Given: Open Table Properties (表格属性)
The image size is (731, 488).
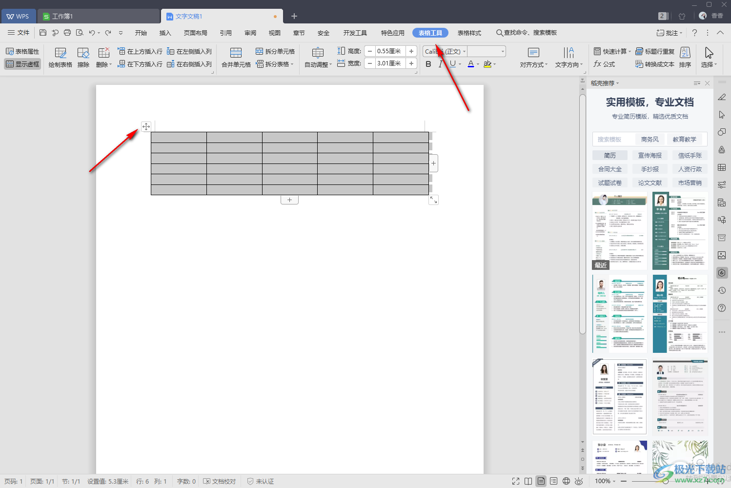Looking at the screenshot, I should click(x=22, y=51).
